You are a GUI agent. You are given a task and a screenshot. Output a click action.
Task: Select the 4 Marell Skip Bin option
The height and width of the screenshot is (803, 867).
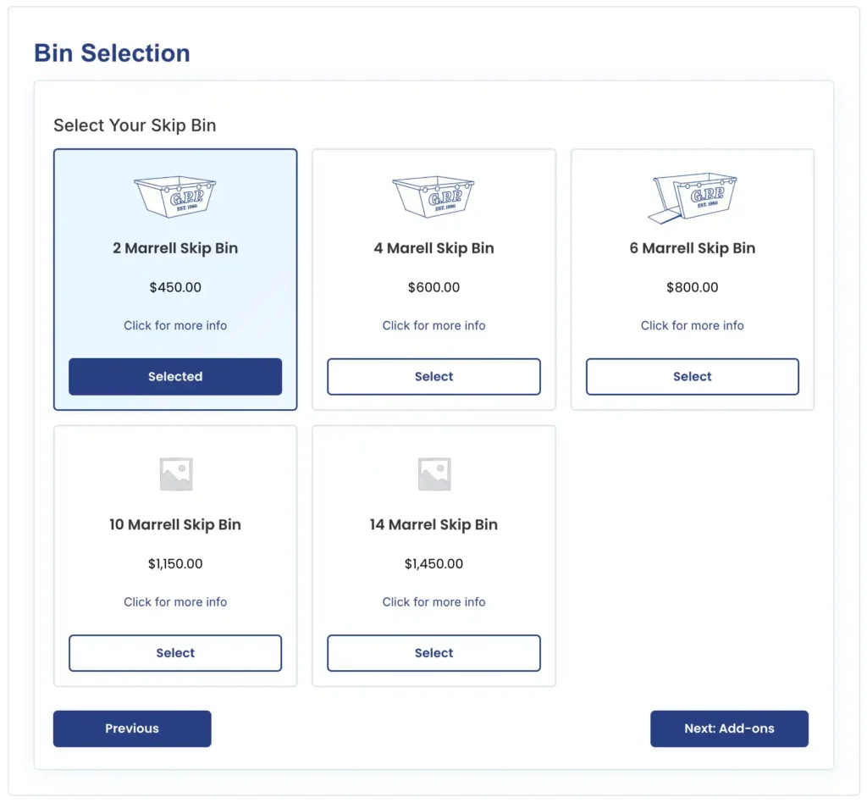coord(433,377)
